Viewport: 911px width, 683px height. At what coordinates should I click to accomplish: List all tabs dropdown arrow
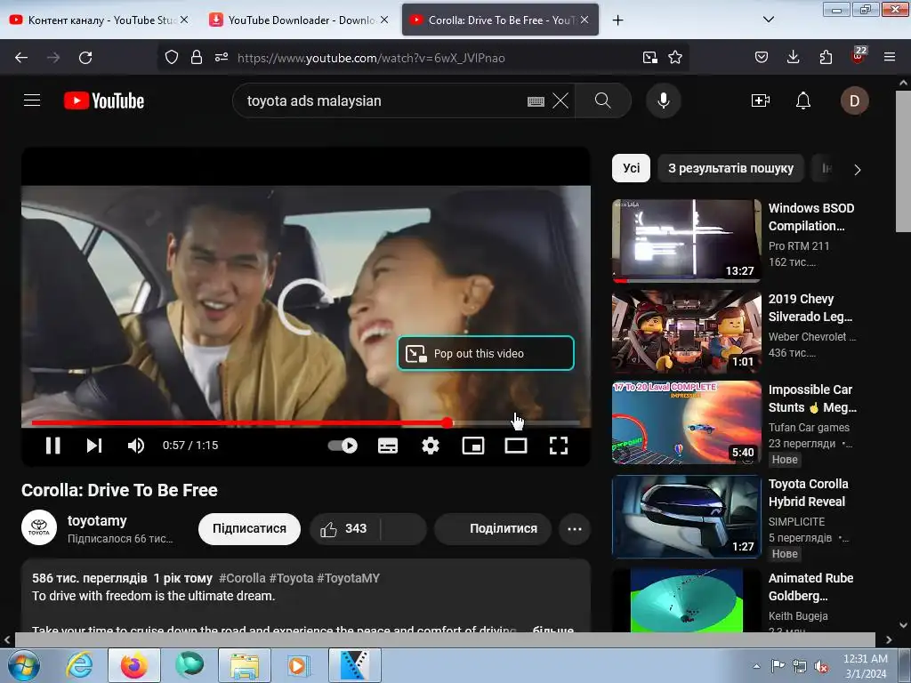[768, 20]
